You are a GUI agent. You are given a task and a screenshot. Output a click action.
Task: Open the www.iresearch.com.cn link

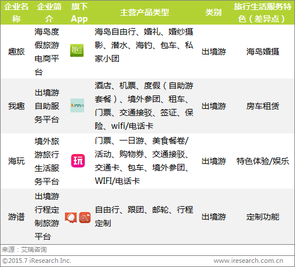pyautogui.click(x=248, y=261)
